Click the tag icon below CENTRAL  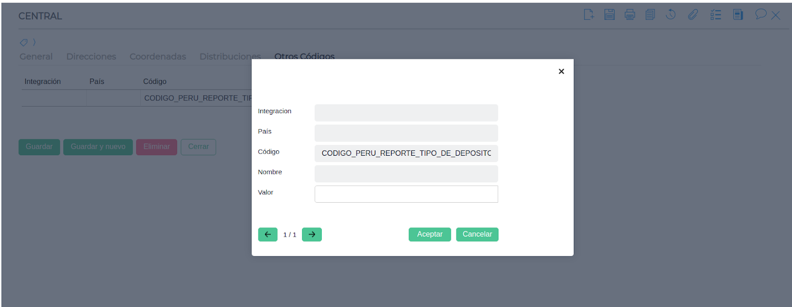click(24, 43)
